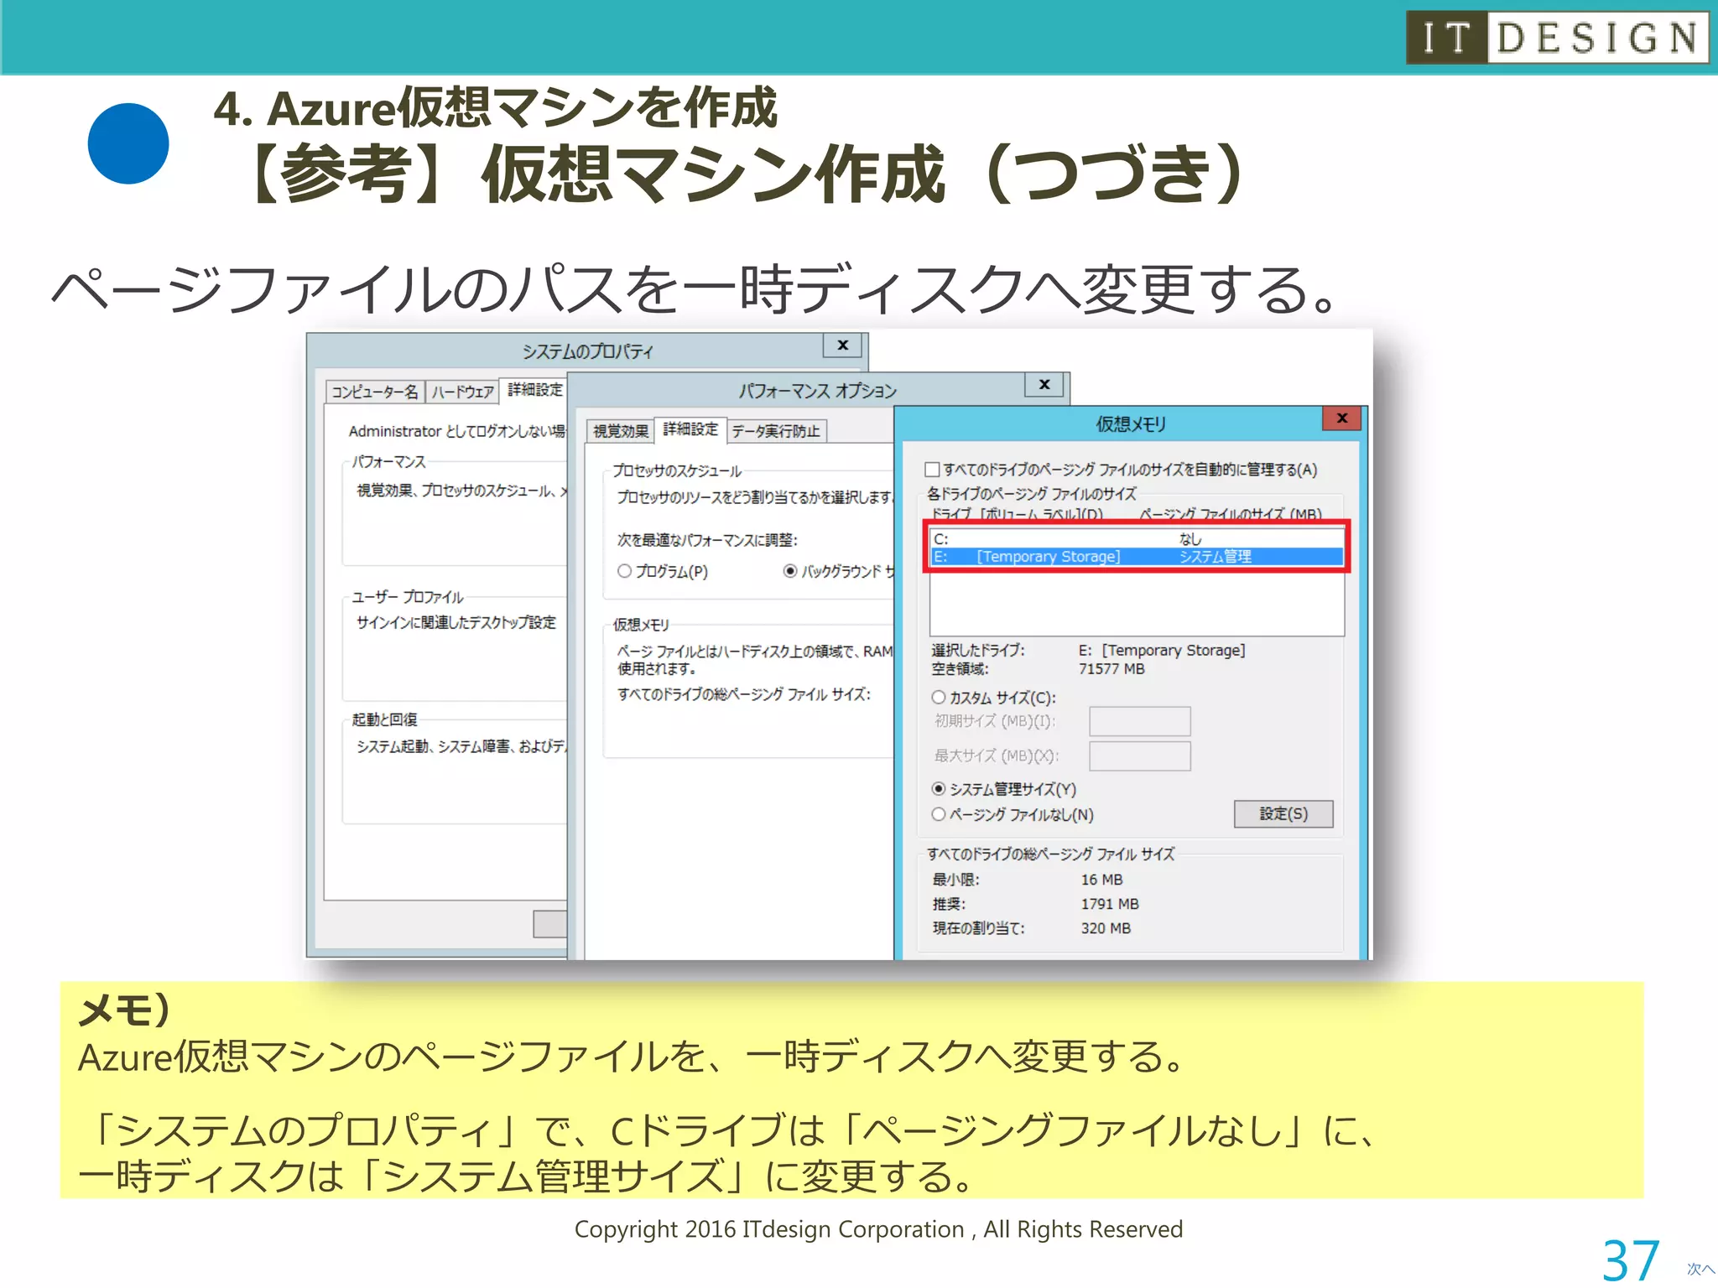Select Programs radio button for processor scheduling
The width and height of the screenshot is (1718, 1288).
click(624, 571)
